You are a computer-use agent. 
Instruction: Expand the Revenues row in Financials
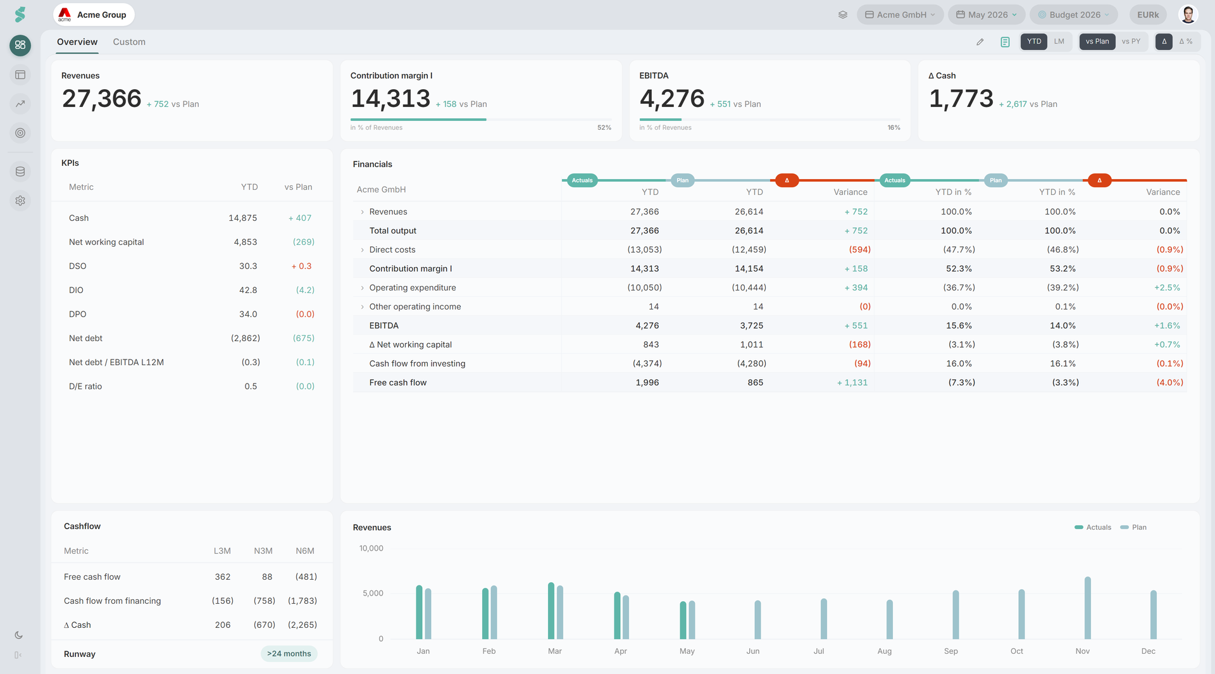[x=362, y=212]
